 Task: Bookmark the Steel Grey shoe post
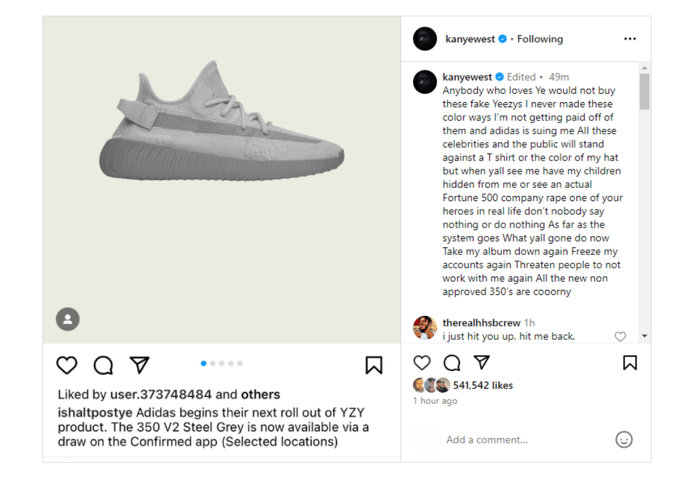pos(374,365)
